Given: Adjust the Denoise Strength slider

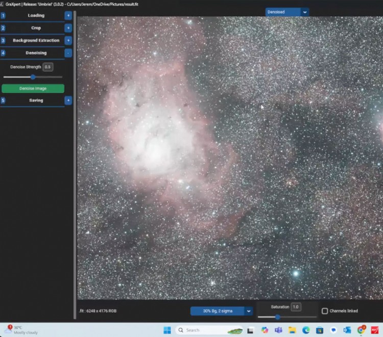Looking at the screenshot, I should pyautogui.click(x=33, y=77).
